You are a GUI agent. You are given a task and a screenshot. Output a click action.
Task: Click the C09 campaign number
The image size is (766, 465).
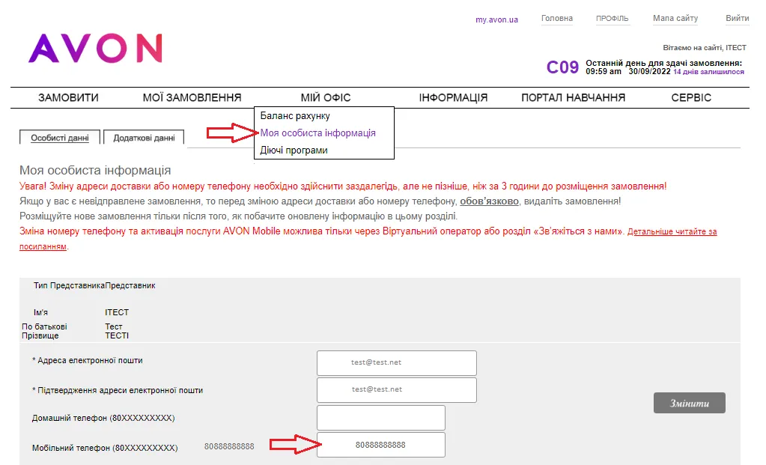coord(562,67)
